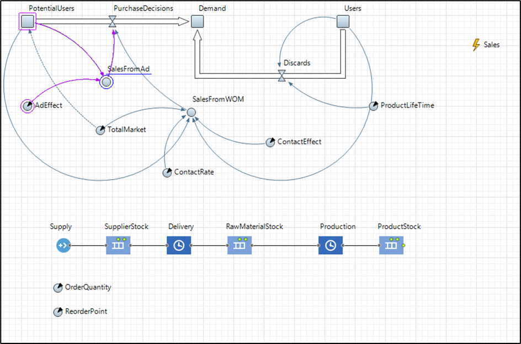Select the ReorderPoint parameter

coord(57,311)
